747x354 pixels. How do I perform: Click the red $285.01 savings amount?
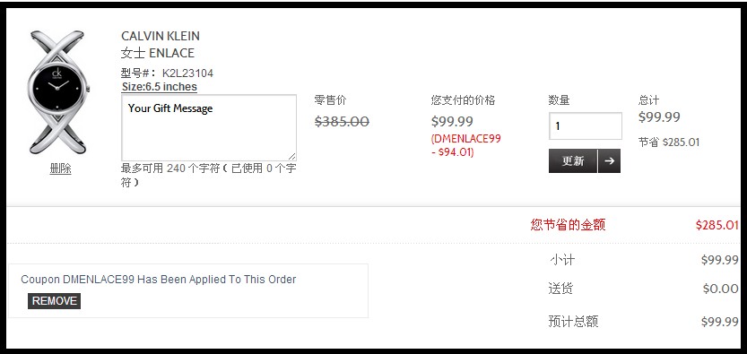717,225
